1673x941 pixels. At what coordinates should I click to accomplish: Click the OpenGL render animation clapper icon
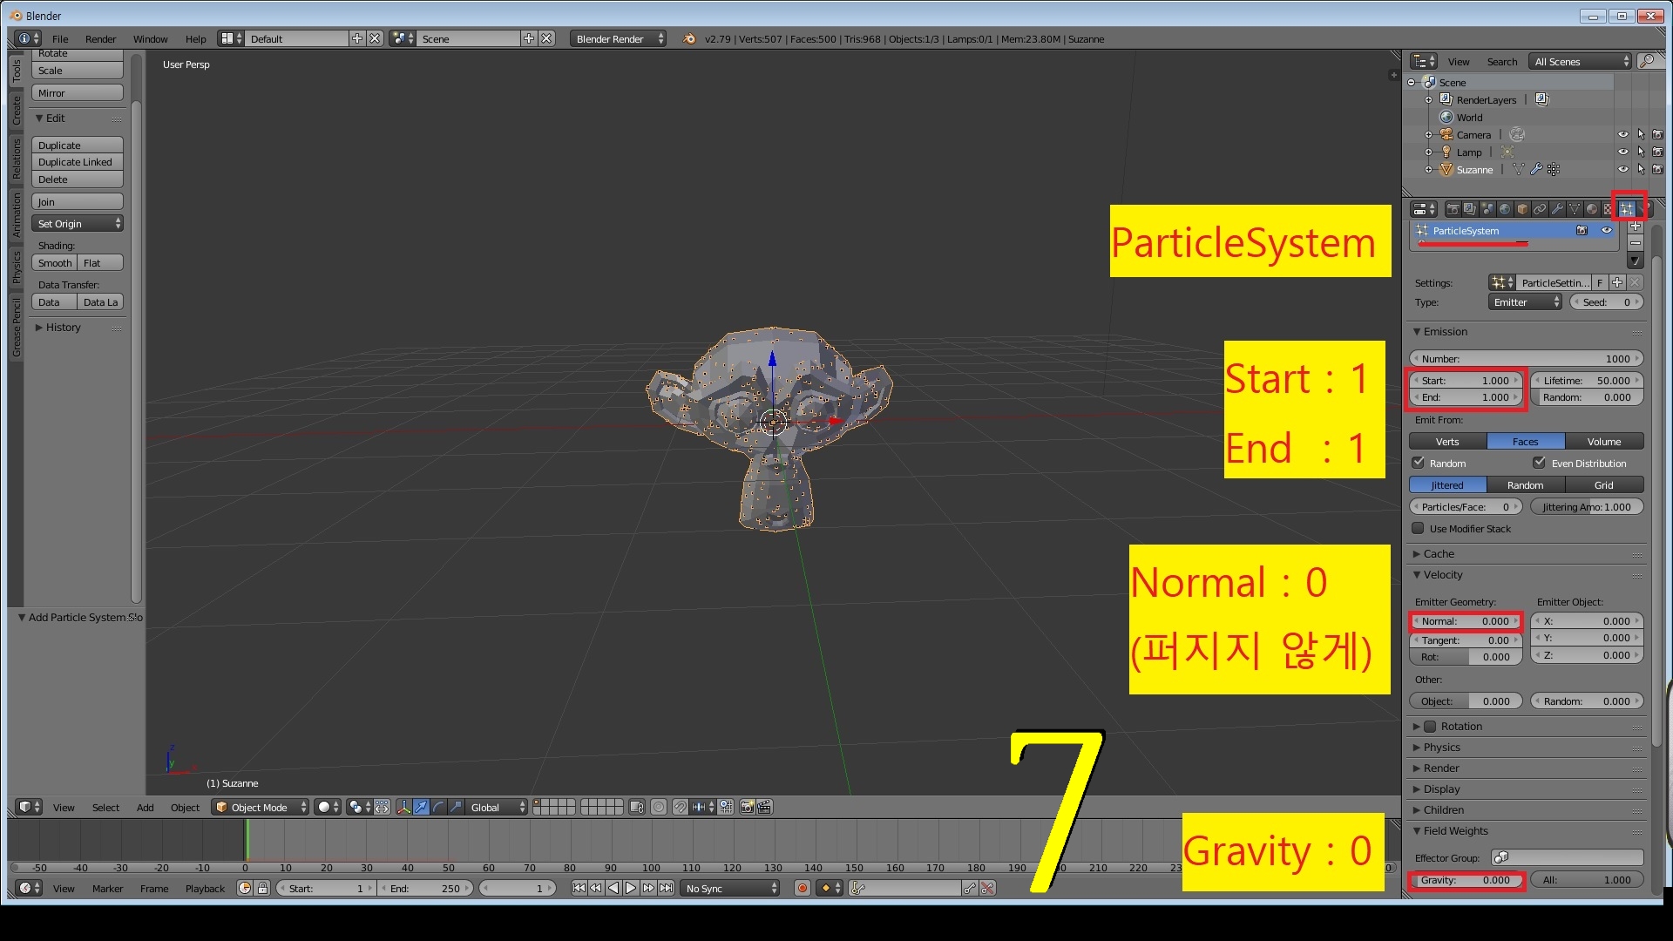[764, 807]
